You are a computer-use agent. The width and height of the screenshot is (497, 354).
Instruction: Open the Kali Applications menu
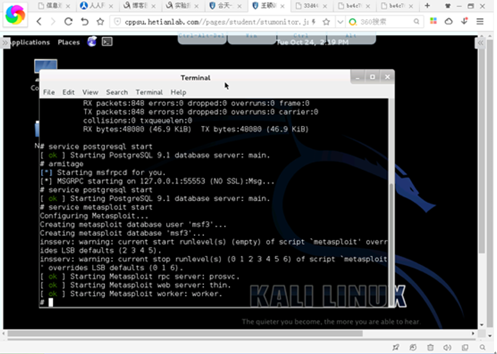(x=30, y=42)
